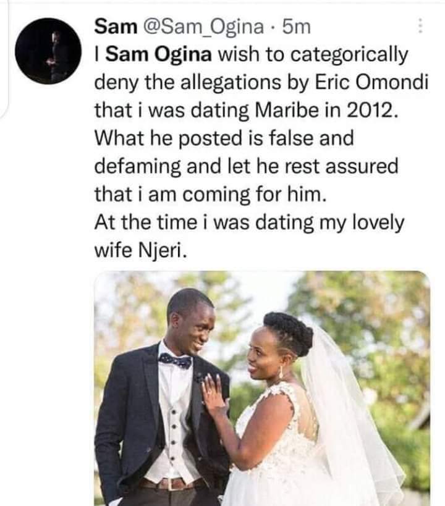The image size is (445, 506).
Task: Visit the @Sam_Ogina handle link
Action: point(203,27)
